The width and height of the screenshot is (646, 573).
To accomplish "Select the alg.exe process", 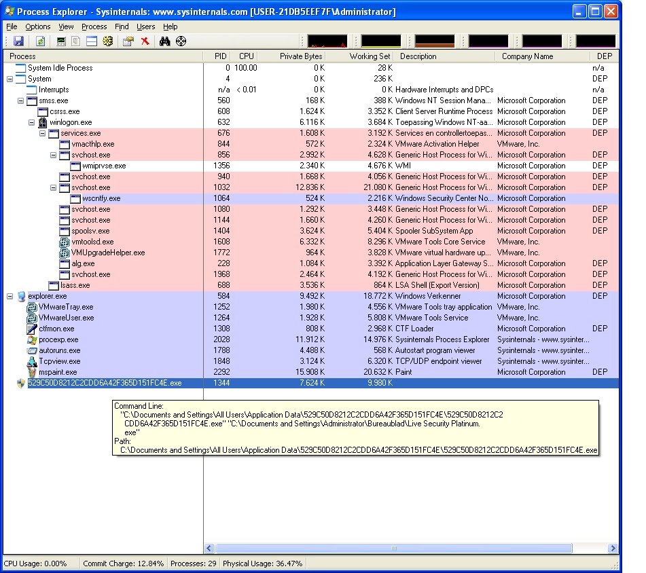I will 311,263.
